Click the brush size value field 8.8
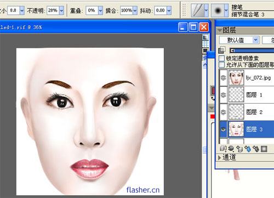Image resolution: width=274 pixels, height=198 pixels. click(14, 10)
